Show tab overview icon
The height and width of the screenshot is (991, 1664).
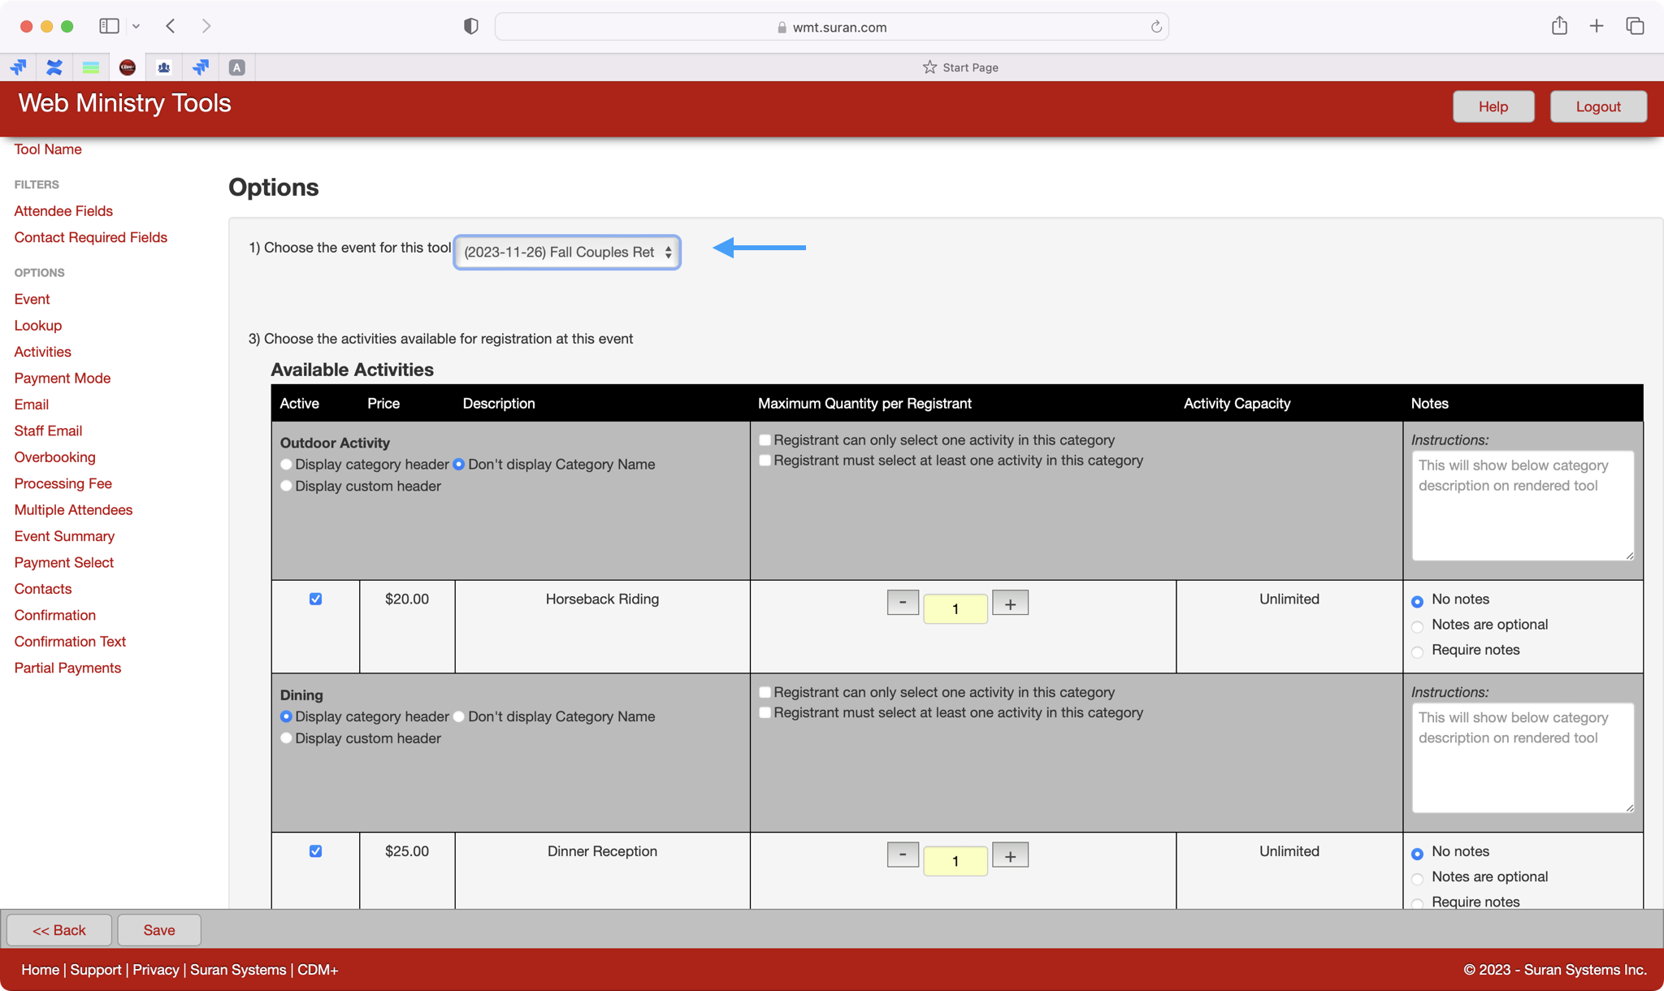click(1635, 26)
